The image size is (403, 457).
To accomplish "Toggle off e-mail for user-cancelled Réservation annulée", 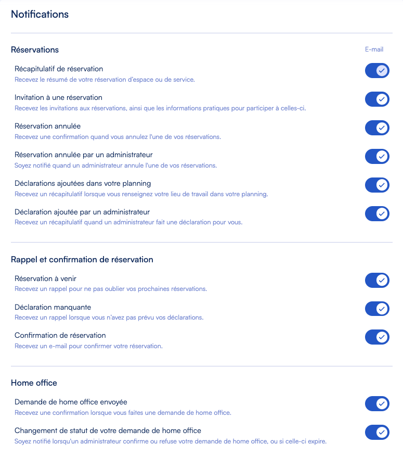I will coord(377,128).
